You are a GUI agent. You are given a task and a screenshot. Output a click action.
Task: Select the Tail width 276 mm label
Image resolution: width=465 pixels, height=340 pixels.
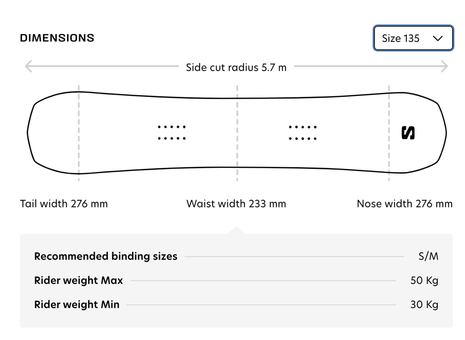(x=64, y=204)
